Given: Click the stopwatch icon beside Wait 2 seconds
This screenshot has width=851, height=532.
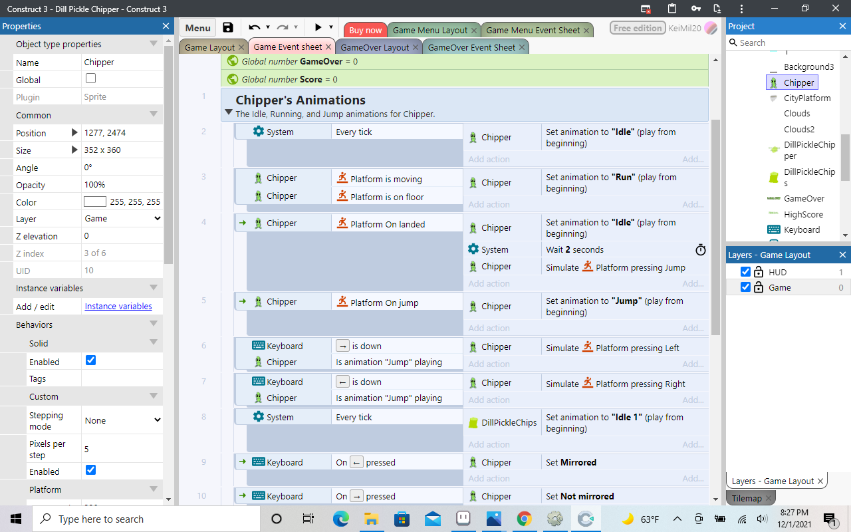Looking at the screenshot, I should [700, 250].
